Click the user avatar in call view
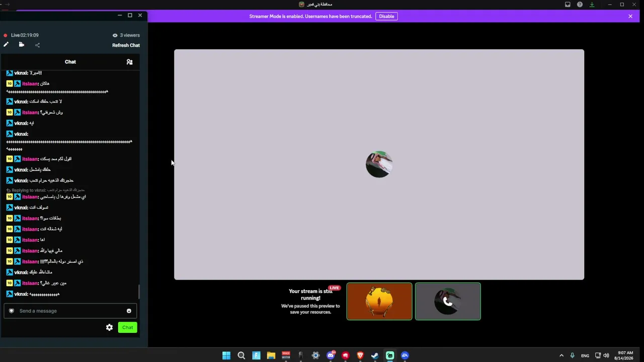The width and height of the screenshot is (644, 362). click(379, 164)
